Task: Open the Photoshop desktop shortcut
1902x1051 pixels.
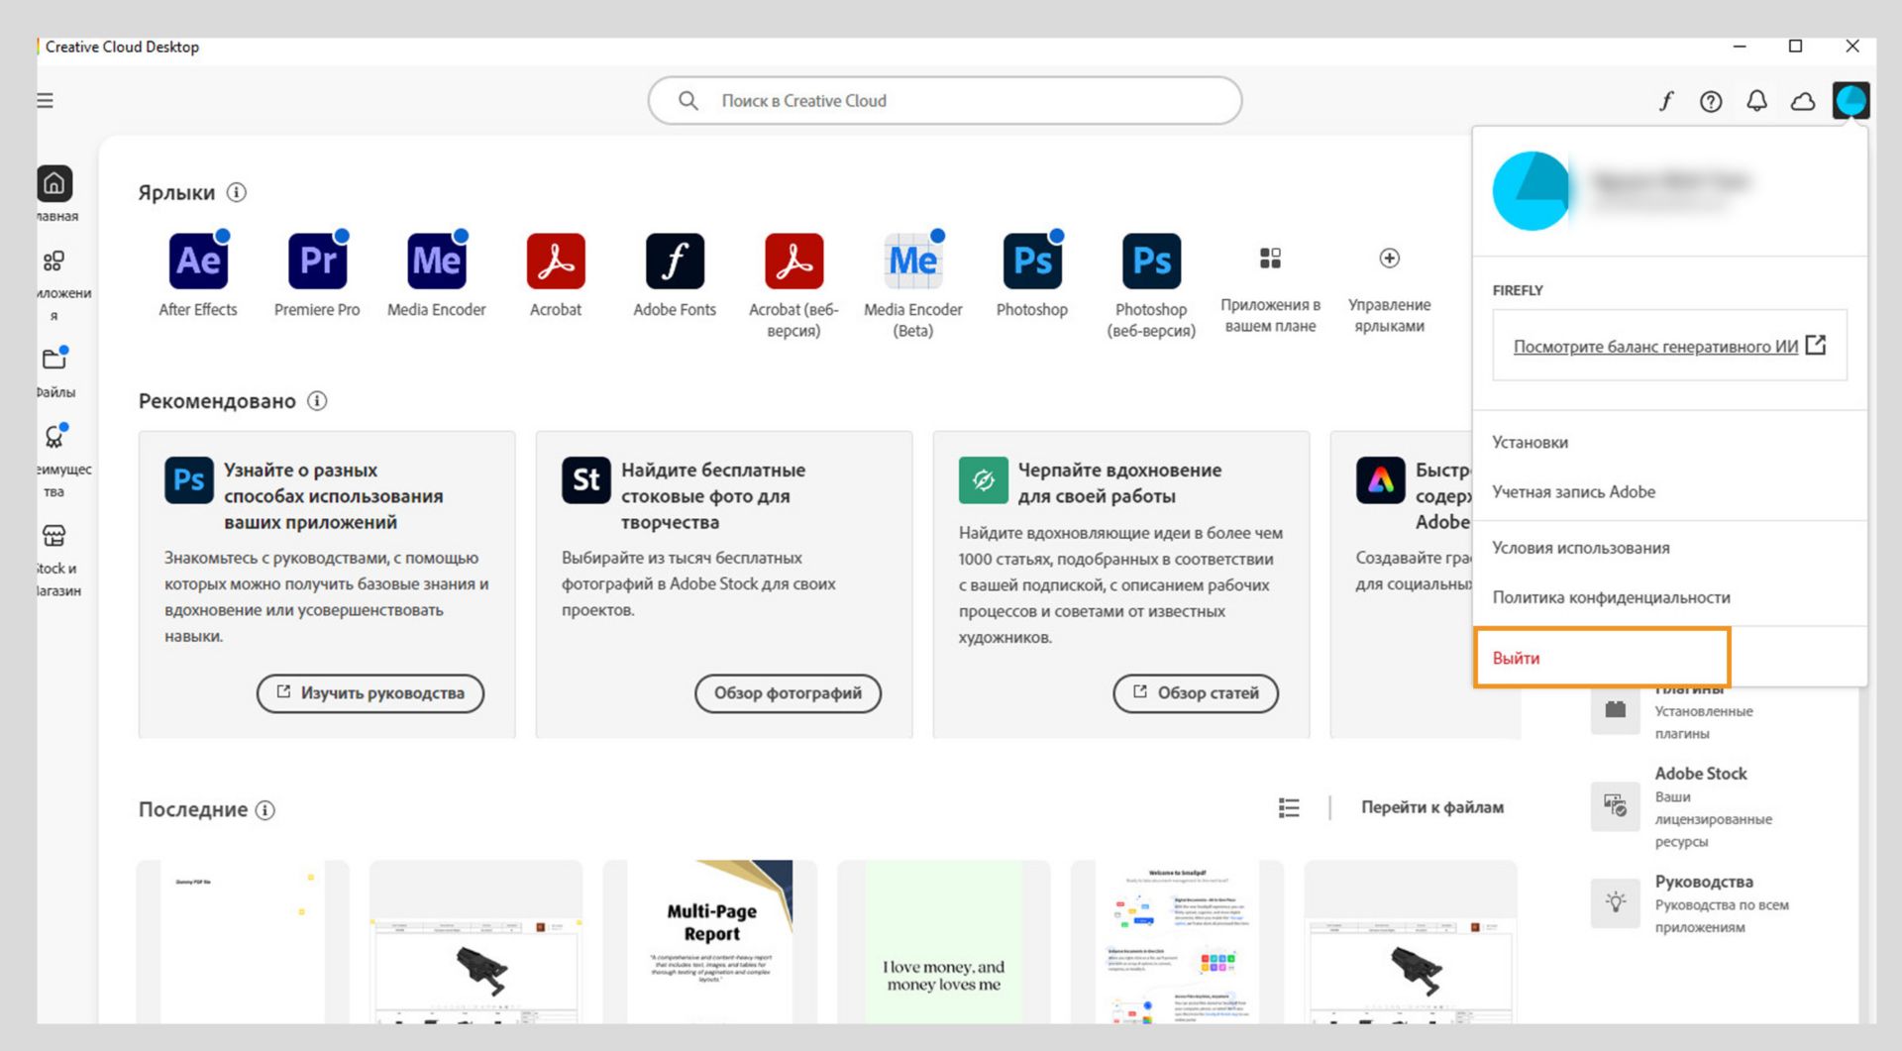Action: point(1032,262)
